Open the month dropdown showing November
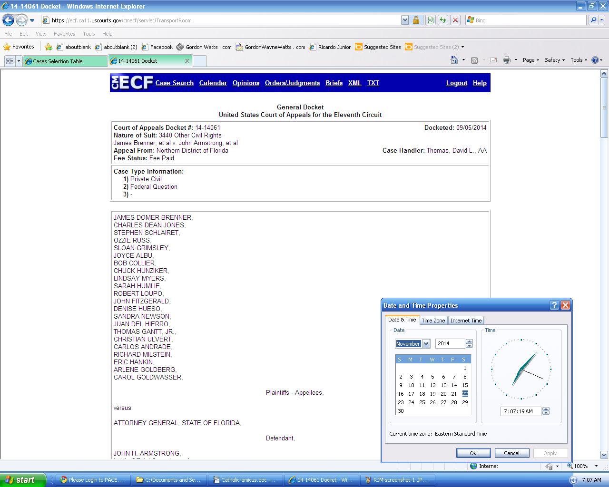The height and width of the screenshot is (487, 609). pos(426,343)
